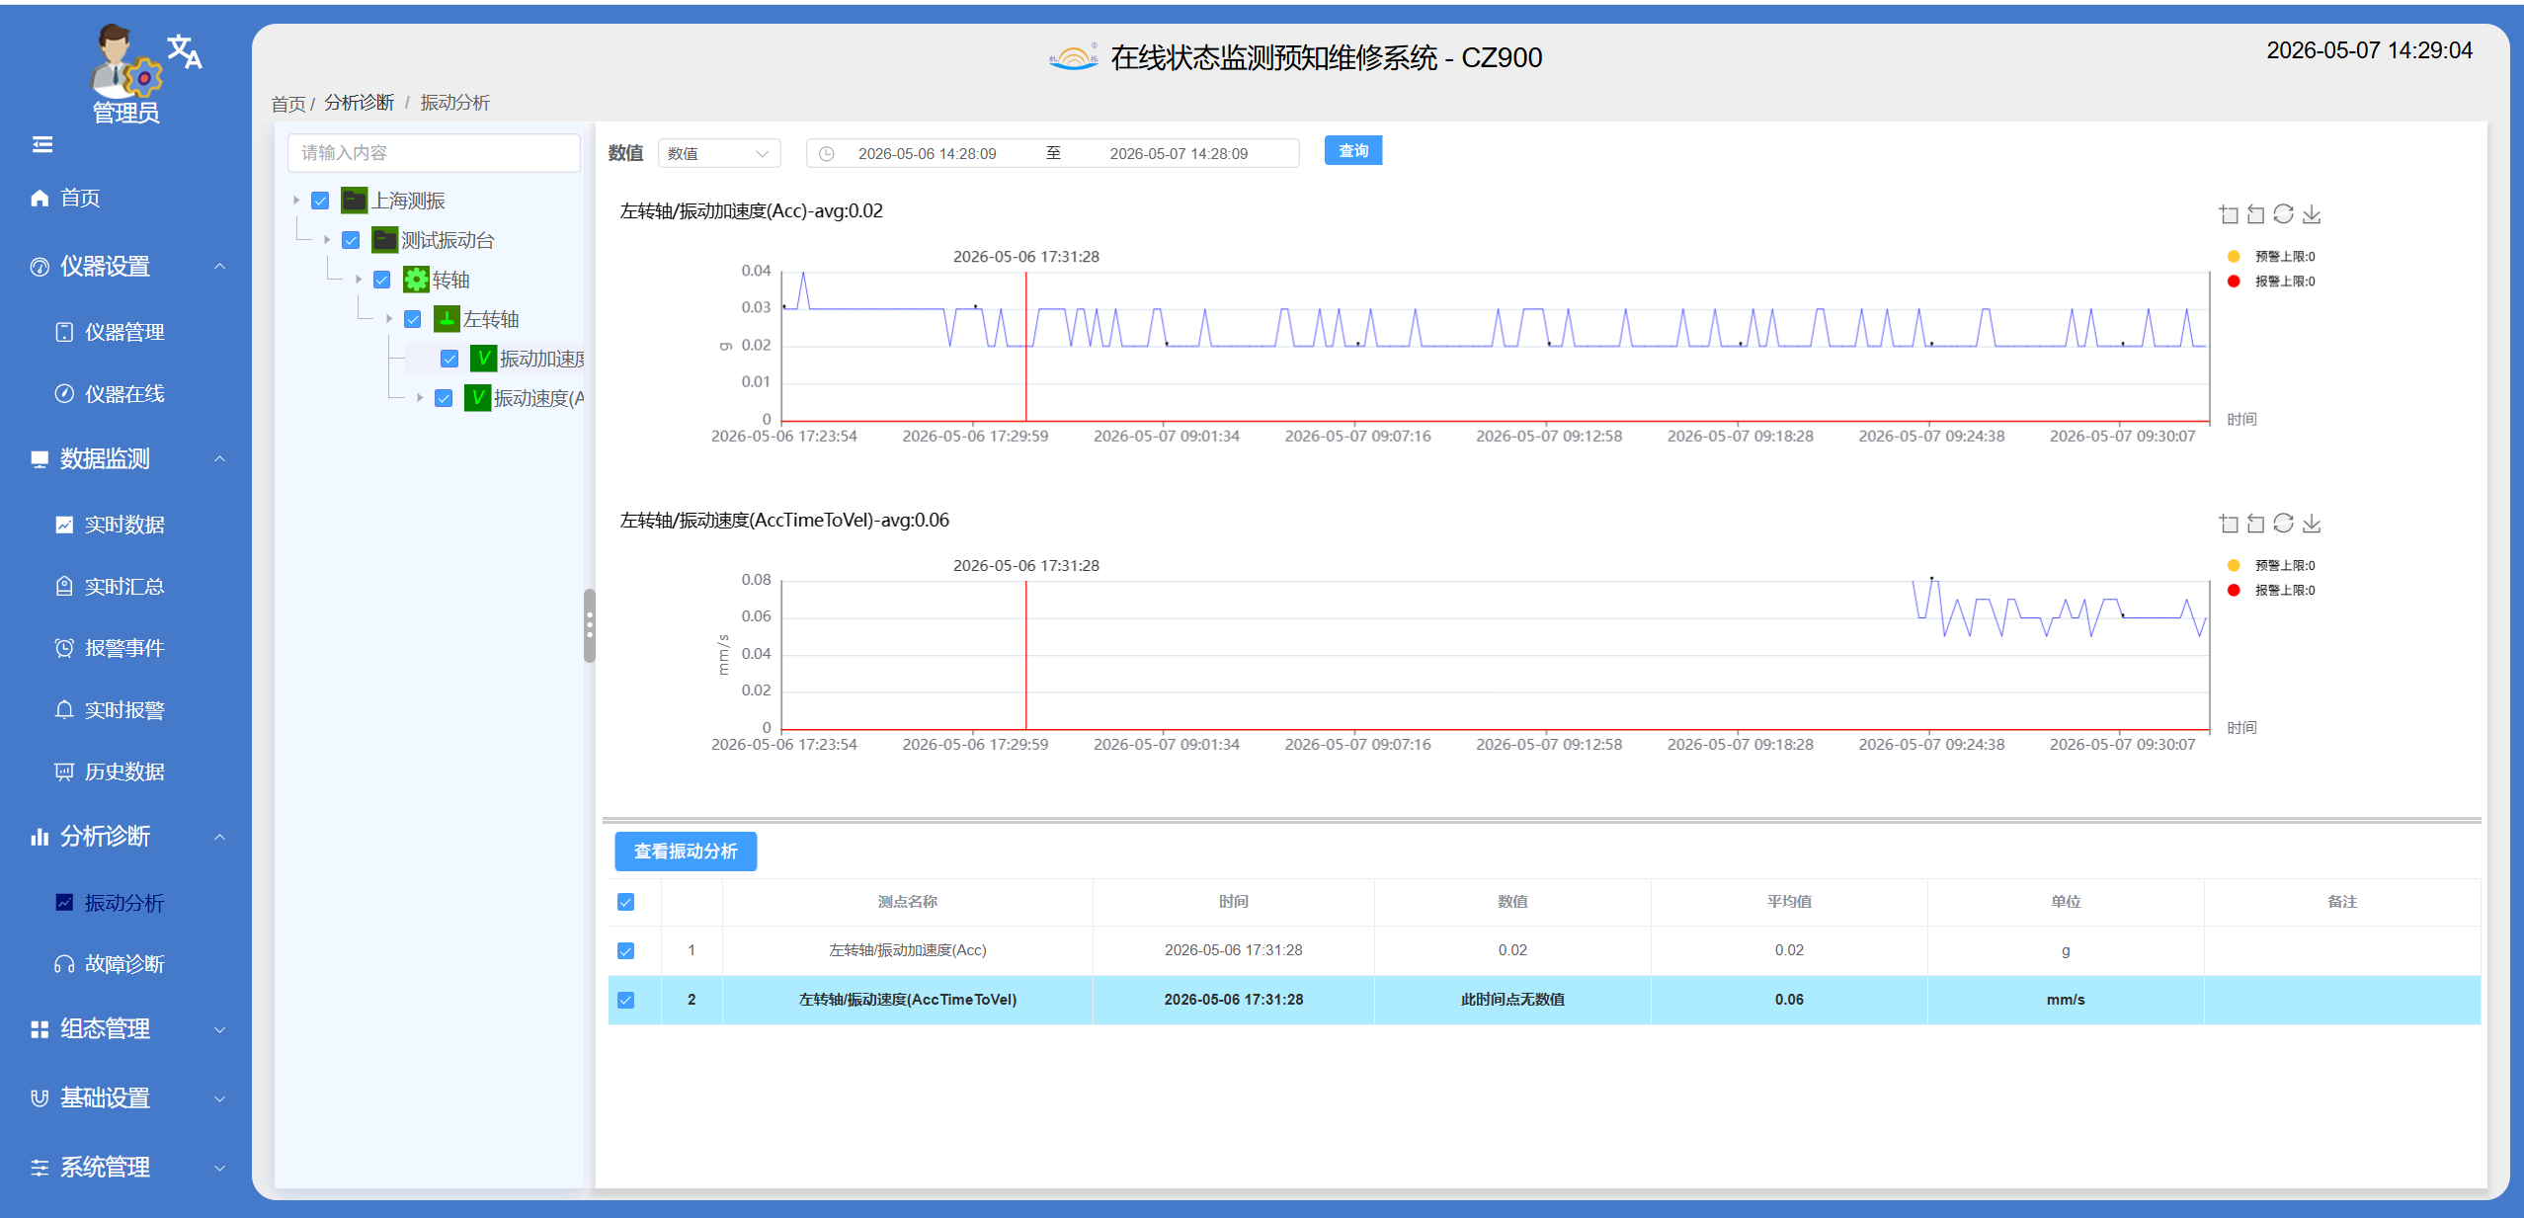2524x1218 pixels.
Task: Toggle 报警上限 legend on Acc chart
Action: point(2272,282)
